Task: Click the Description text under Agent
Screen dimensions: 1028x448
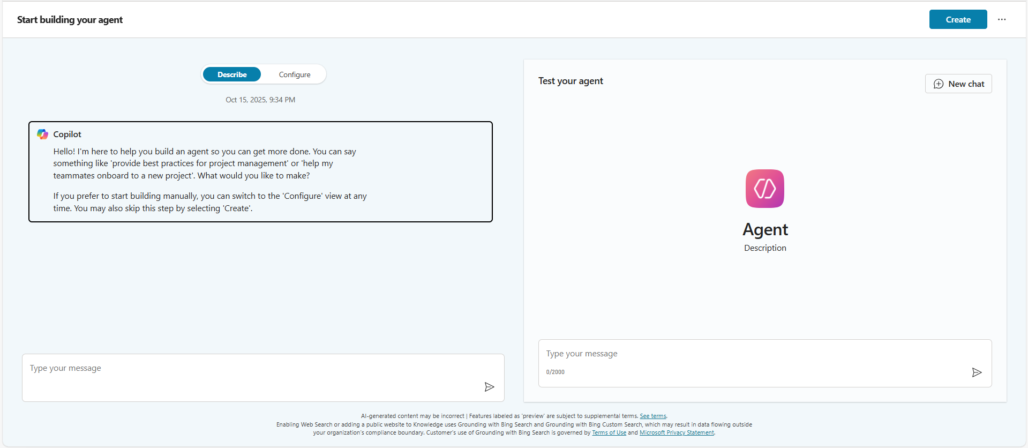Action: click(764, 248)
